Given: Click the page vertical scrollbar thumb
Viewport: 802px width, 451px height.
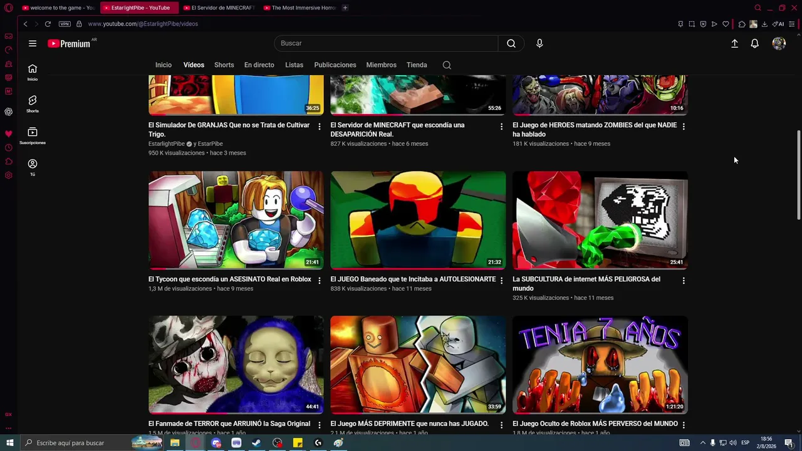Looking at the screenshot, I should coord(798,175).
